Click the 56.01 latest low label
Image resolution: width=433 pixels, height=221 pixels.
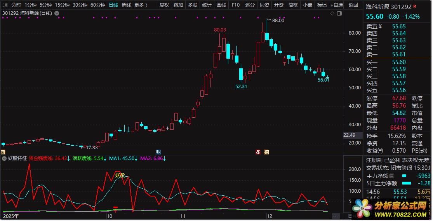pyautogui.click(x=323, y=80)
